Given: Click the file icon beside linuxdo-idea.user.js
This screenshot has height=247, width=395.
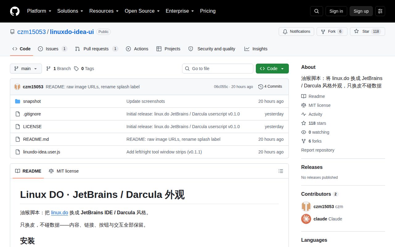Looking at the screenshot, I should (18, 152).
